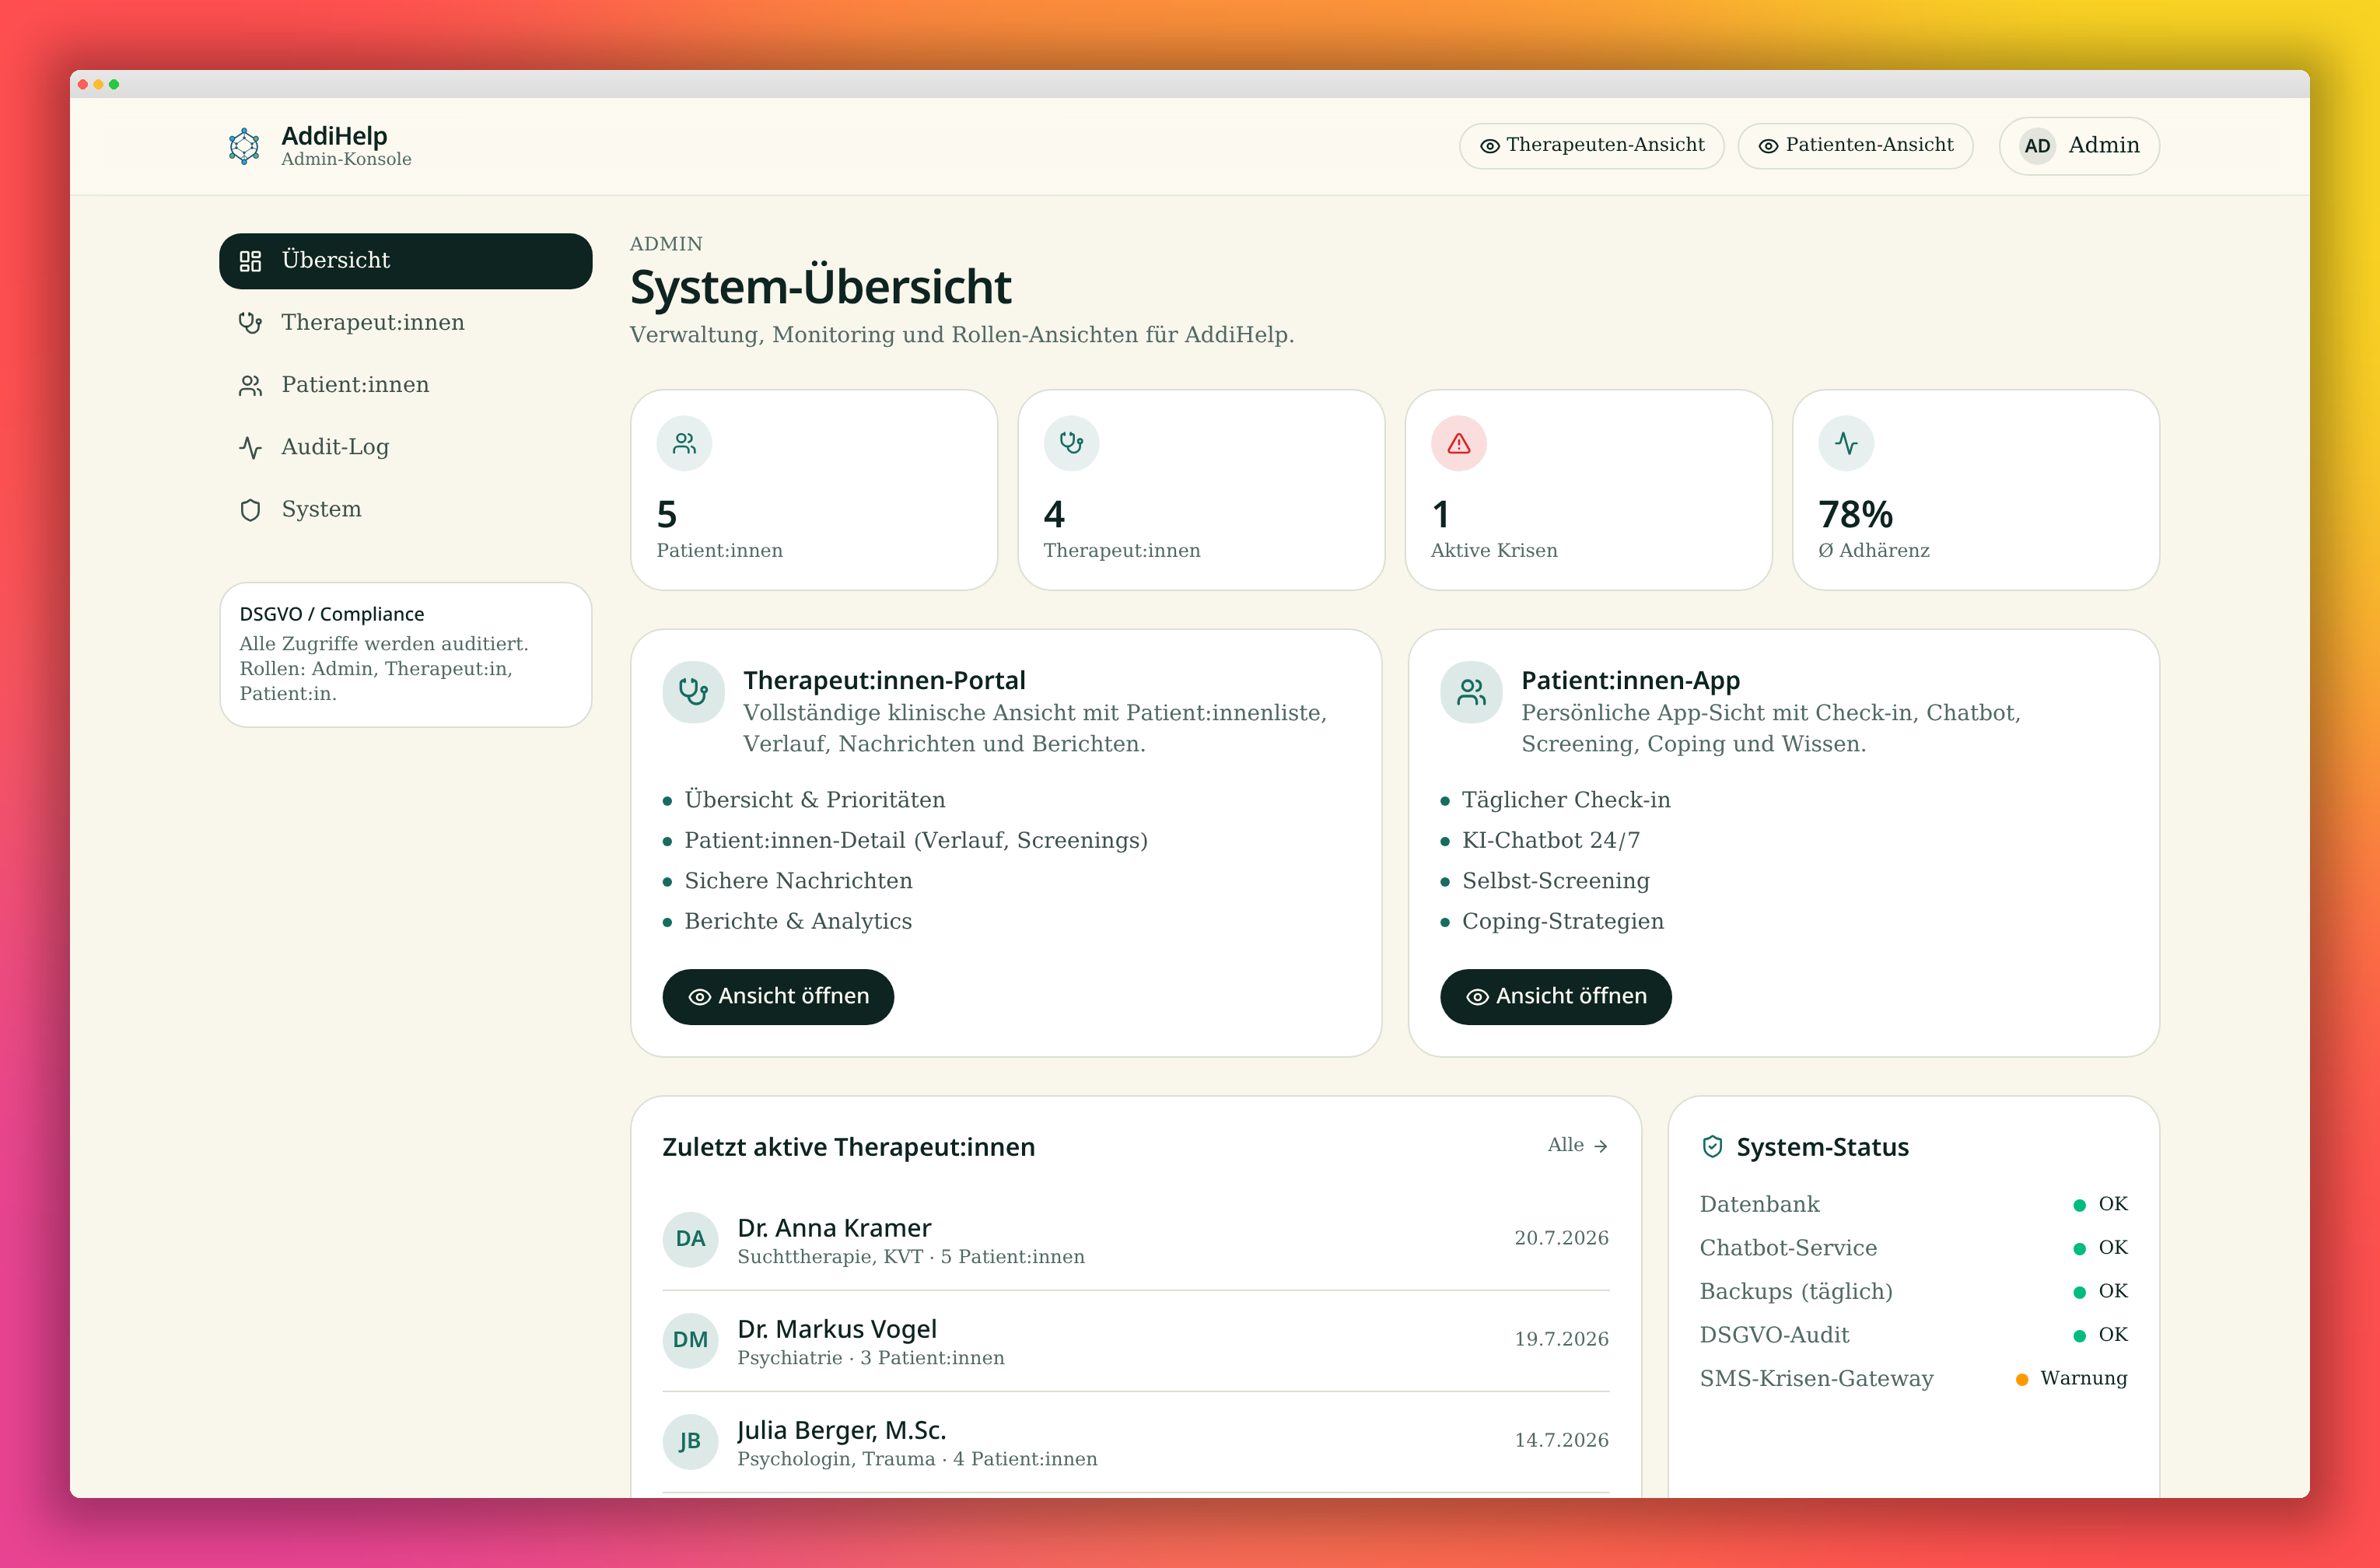Click the date 19.7.2026
This screenshot has height=1568, width=2380.
[1561, 1340]
